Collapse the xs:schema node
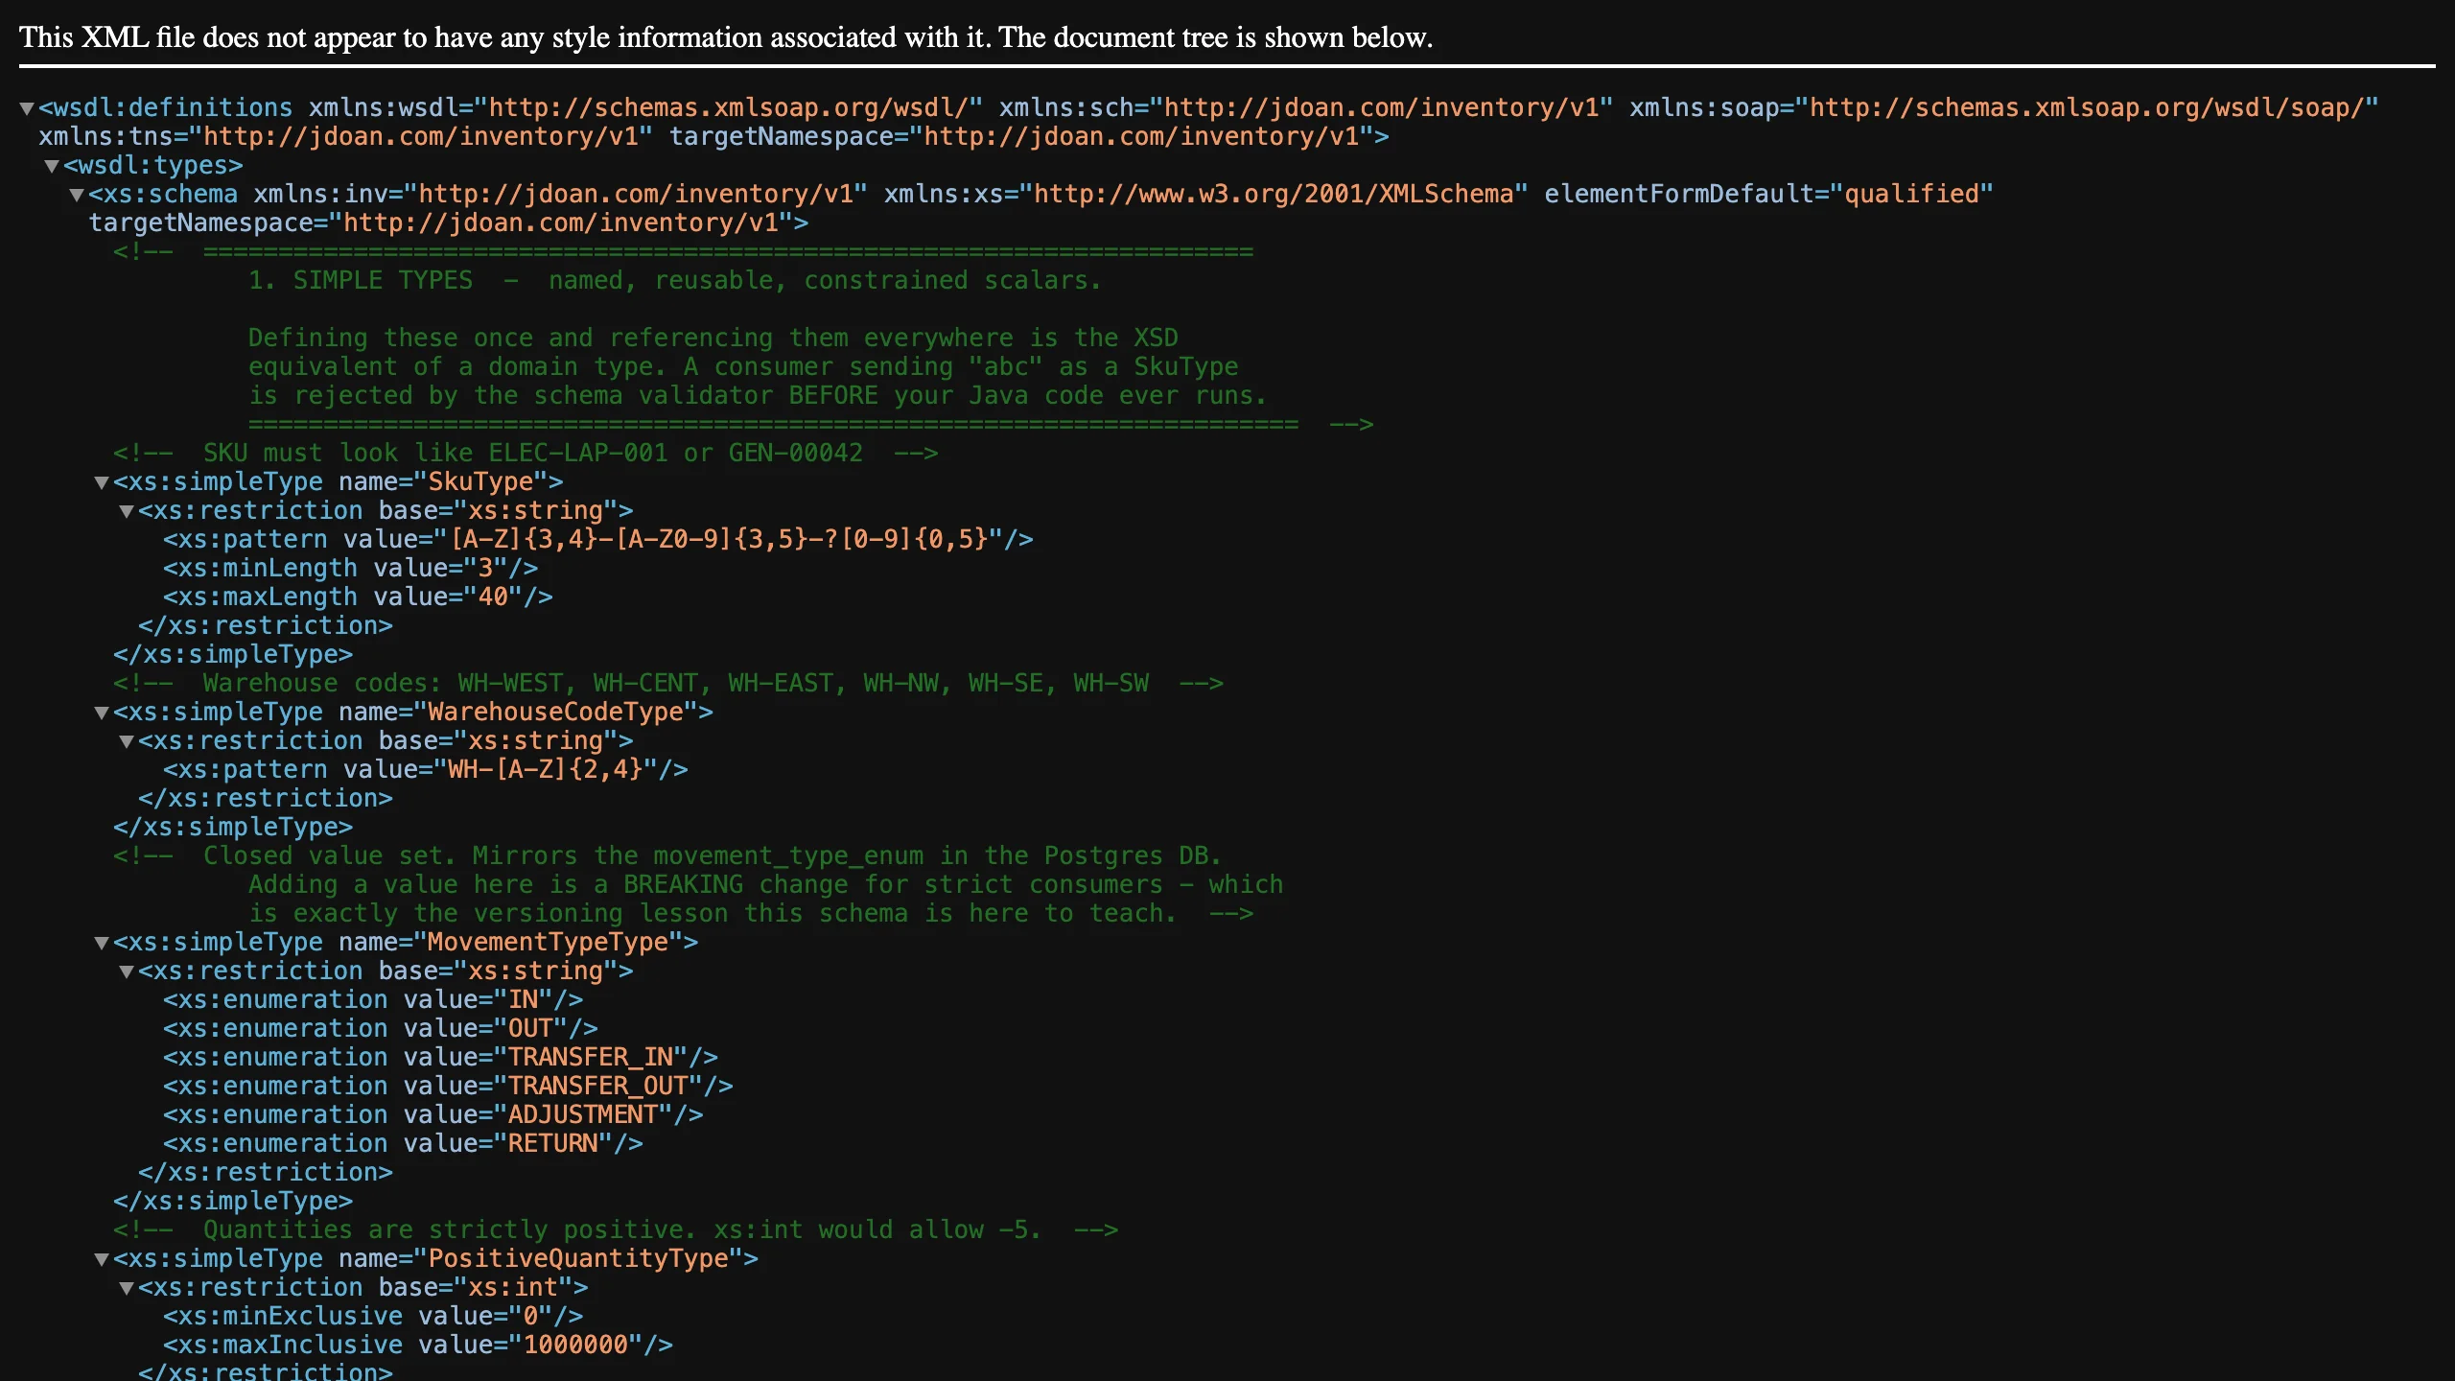 pyautogui.click(x=77, y=195)
